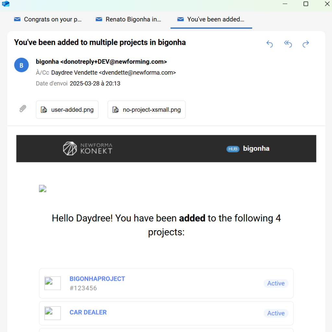Screen dimensions: 332x332
Task: Click the Reply arrow icon
Action: (x=269, y=44)
